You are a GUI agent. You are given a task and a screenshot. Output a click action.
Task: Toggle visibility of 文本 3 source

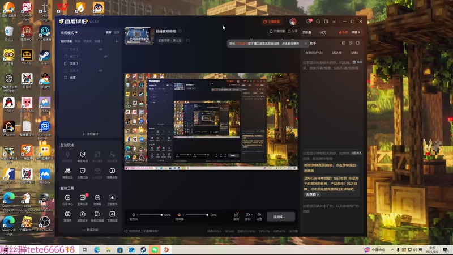coord(101,70)
